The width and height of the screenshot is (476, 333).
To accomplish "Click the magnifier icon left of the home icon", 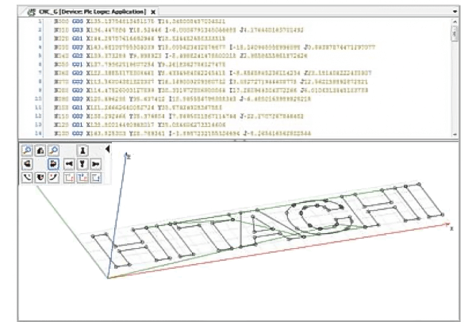I will (x=27, y=151).
